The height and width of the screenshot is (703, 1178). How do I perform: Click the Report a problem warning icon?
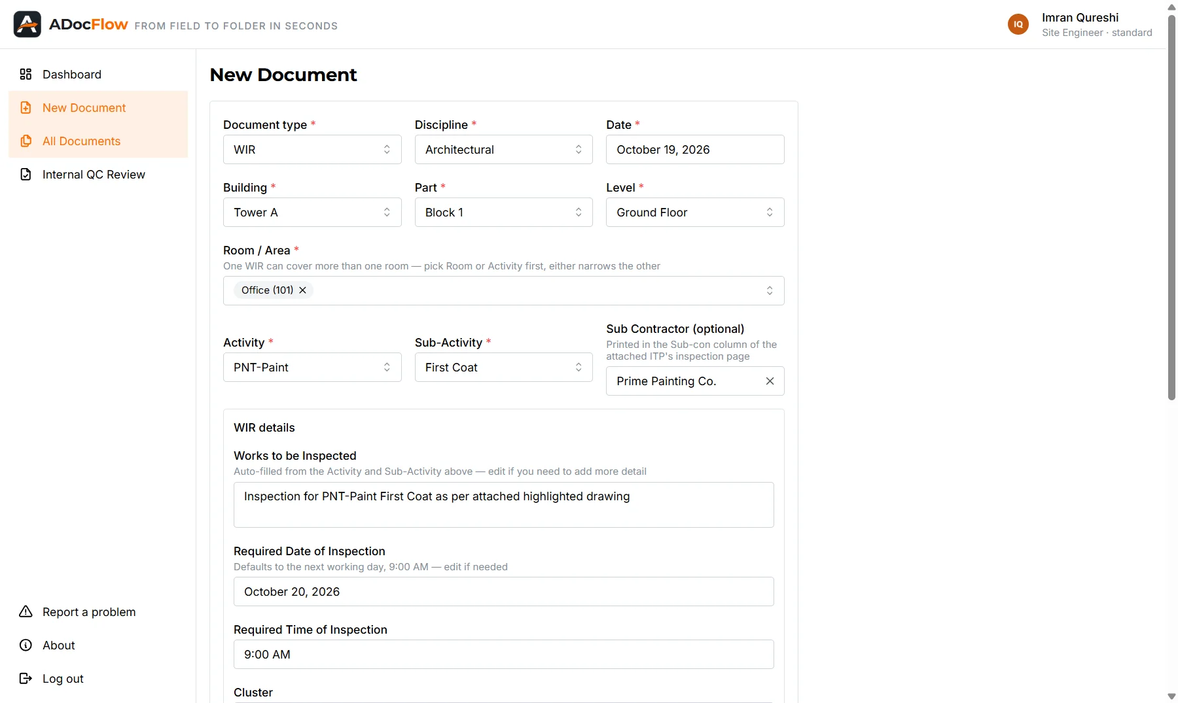pos(26,611)
